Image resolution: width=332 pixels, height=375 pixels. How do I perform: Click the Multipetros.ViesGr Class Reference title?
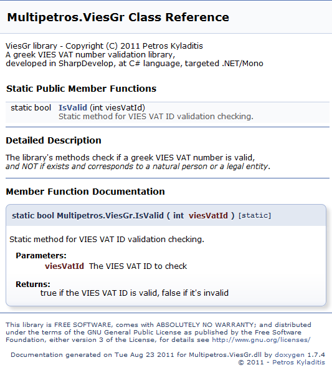coord(118,17)
